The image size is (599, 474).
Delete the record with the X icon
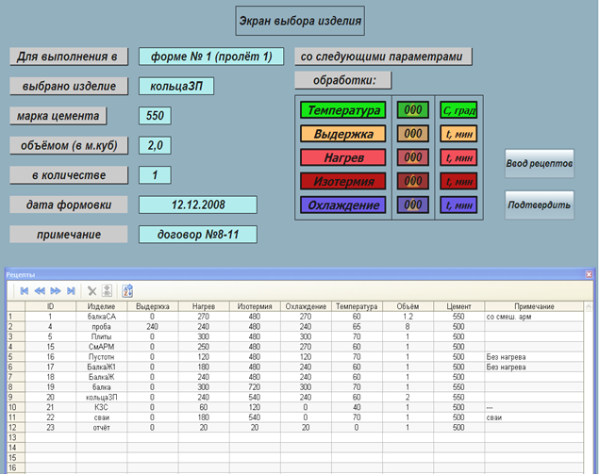[92, 291]
